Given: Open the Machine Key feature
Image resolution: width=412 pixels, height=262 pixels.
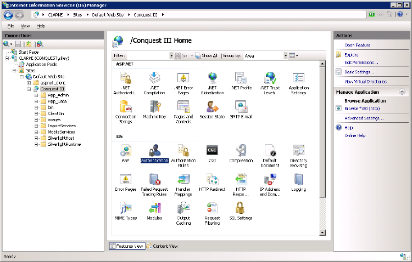Looking at the screenshot, I should 154,110.
